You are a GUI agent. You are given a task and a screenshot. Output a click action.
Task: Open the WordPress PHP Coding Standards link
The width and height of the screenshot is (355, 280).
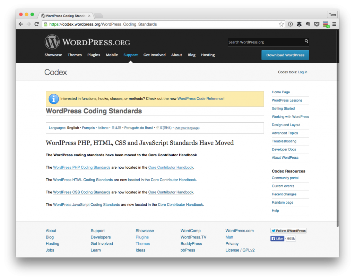pos(82,167)
